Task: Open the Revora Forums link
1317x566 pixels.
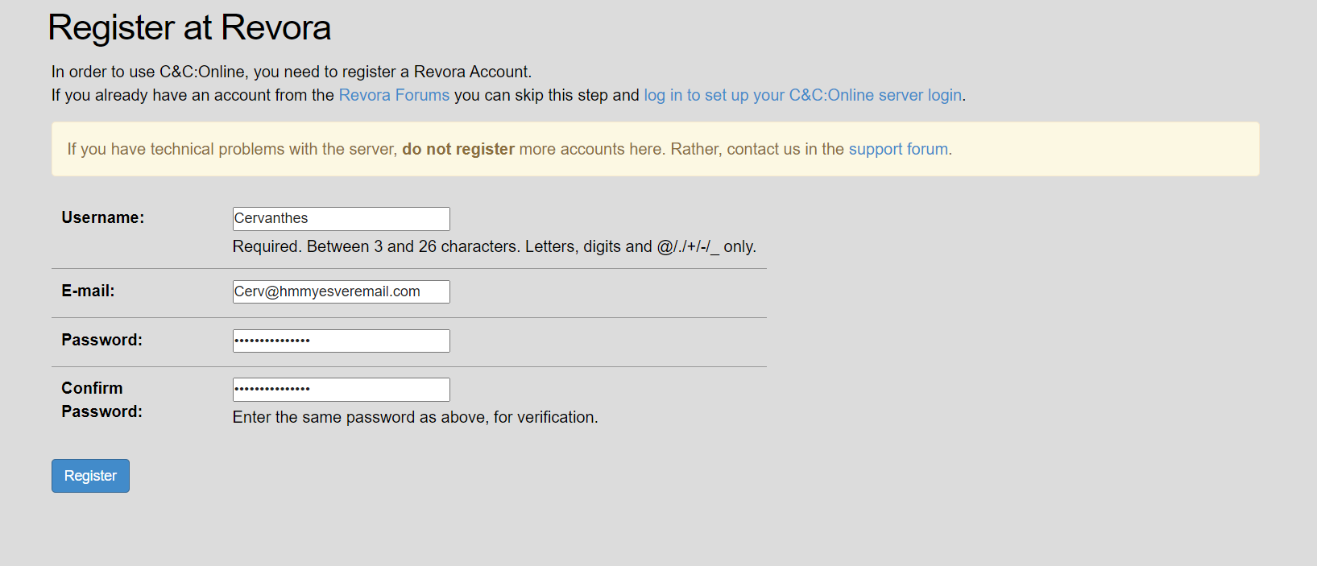Action: pyautogui.click(x=394, y=95)
